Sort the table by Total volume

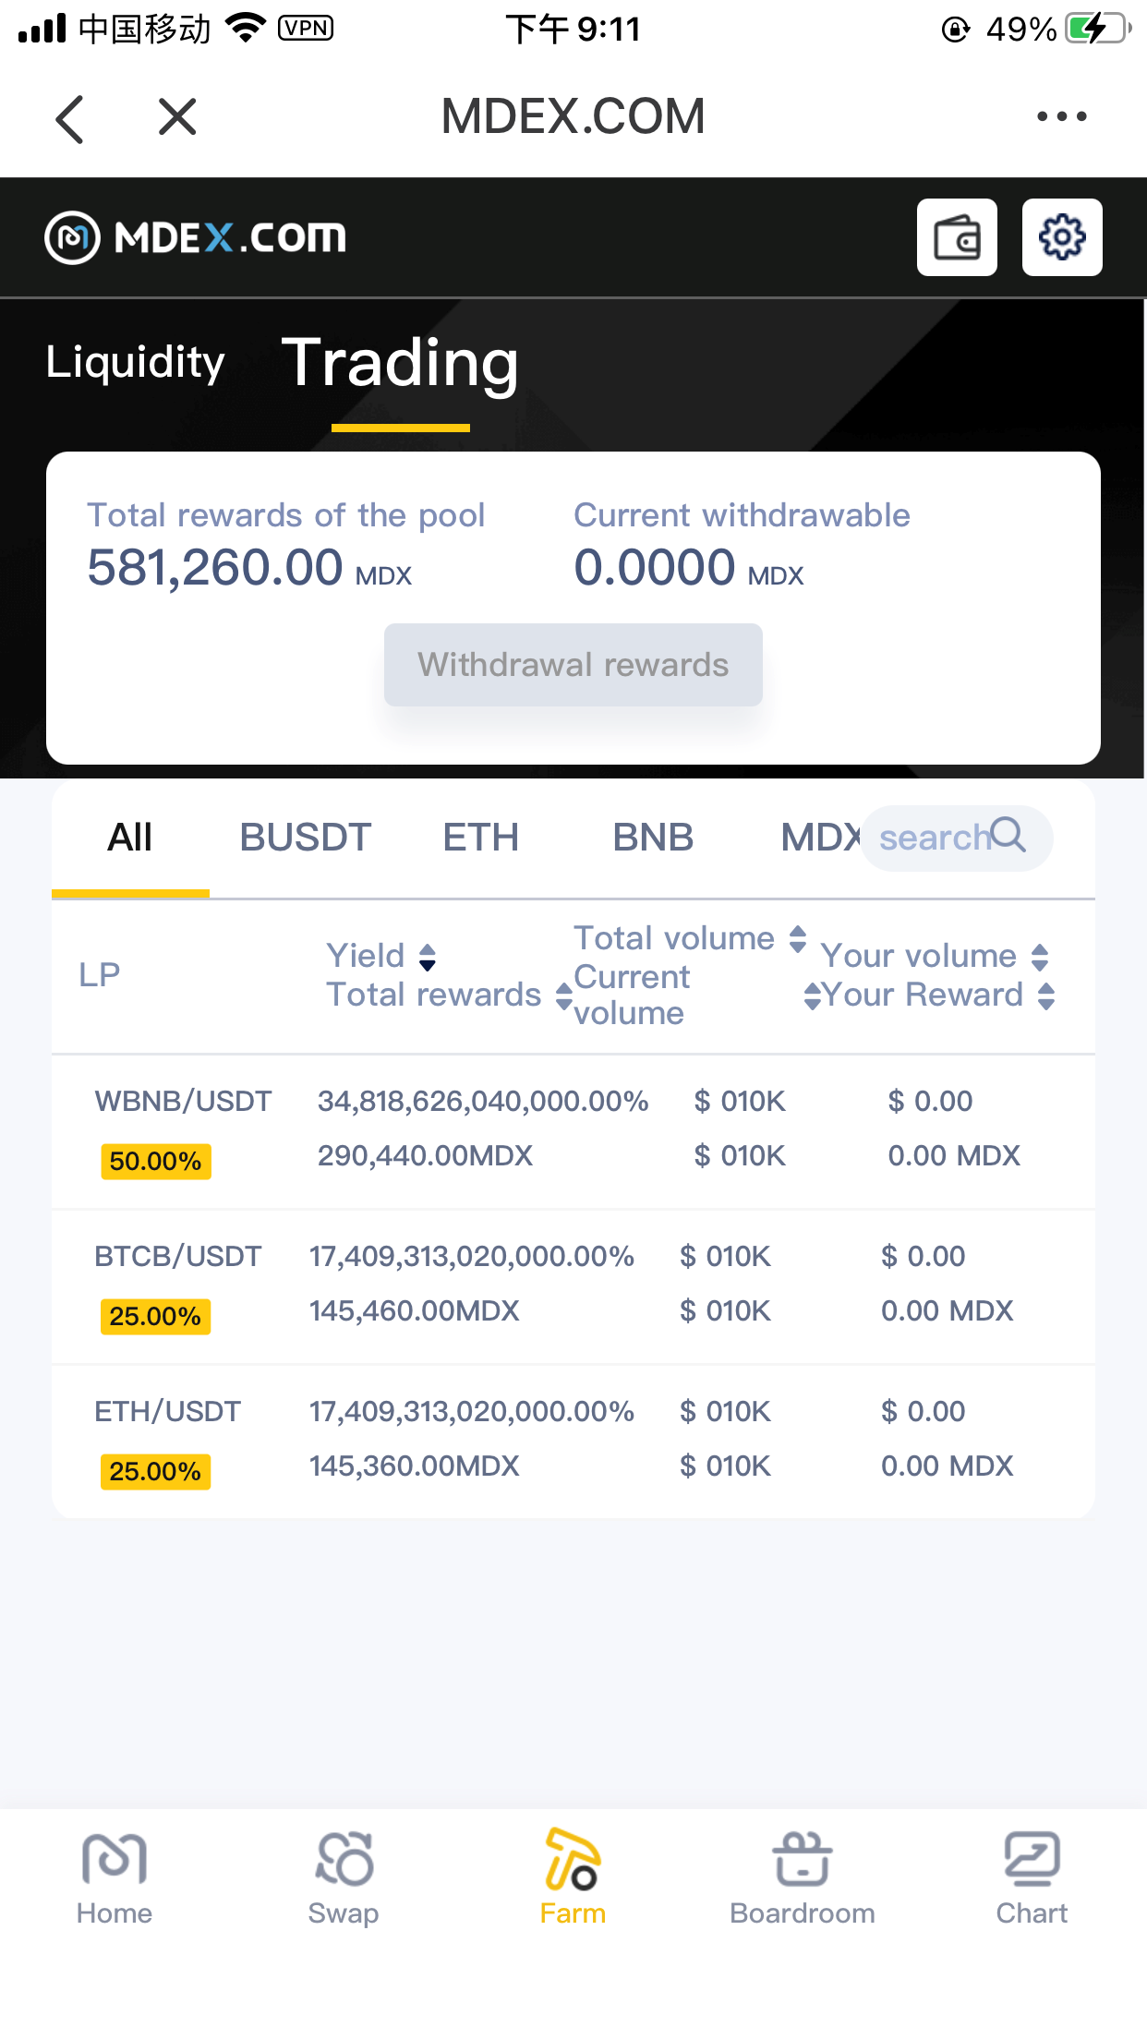pos(798,939)
